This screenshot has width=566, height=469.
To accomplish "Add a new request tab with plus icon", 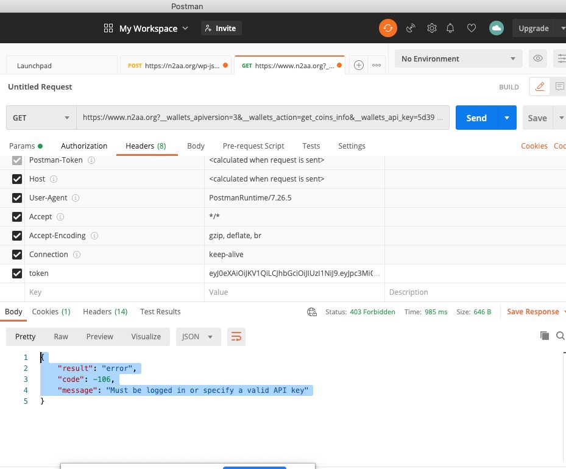I will coord(359,65).
